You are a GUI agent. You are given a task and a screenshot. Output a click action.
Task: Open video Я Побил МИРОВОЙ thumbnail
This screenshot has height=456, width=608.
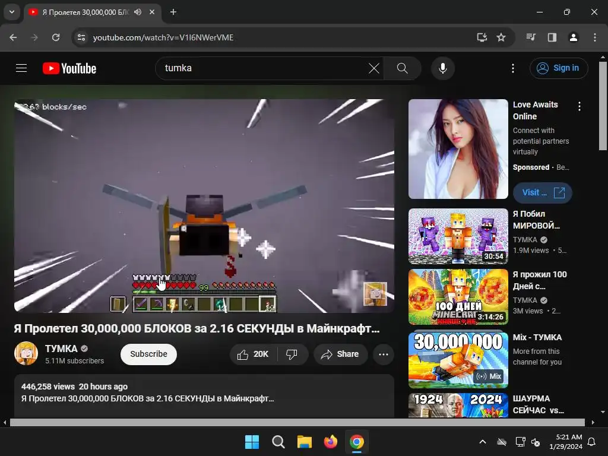(458, 236)
